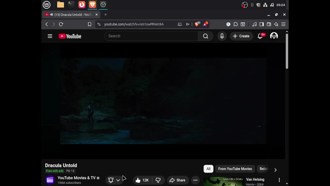This screenshot has height=186, width=330.
Task: Toggle the browser sidebar panel
Action: tap(262, 24)
